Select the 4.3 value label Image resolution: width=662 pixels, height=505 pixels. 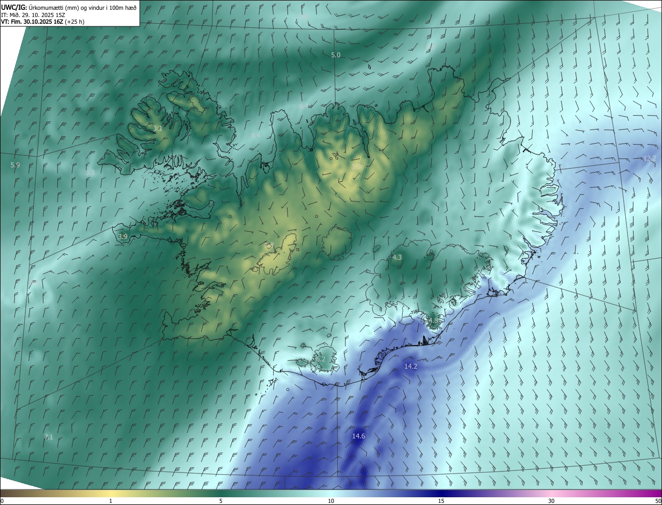pyautogui.click(x=397, y=257)
